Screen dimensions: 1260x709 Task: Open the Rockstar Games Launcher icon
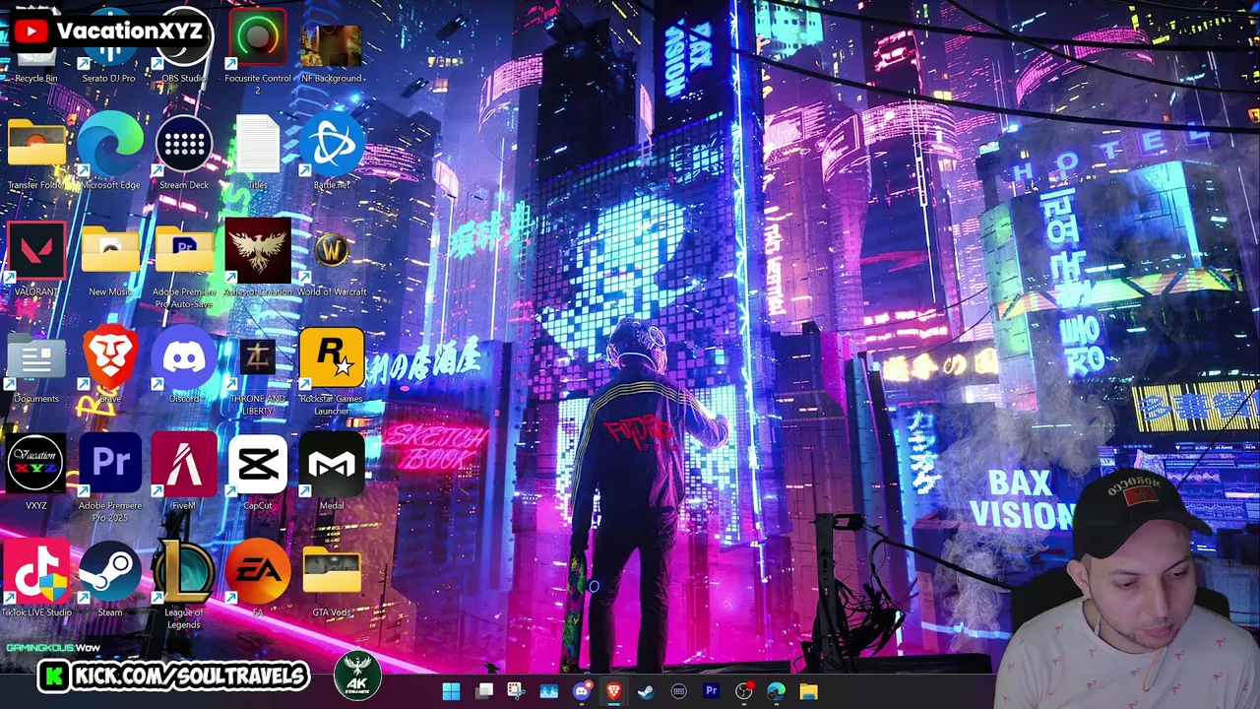(x=332, y=372)
